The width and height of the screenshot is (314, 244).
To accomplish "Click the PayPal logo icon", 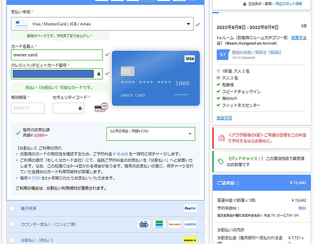I will (190, 208).
